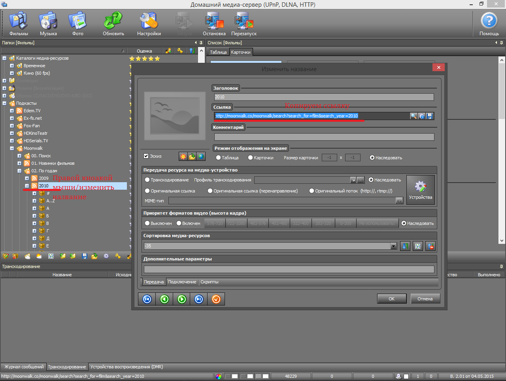
Task: Switch to the Подключение tab
Action: 182,282
